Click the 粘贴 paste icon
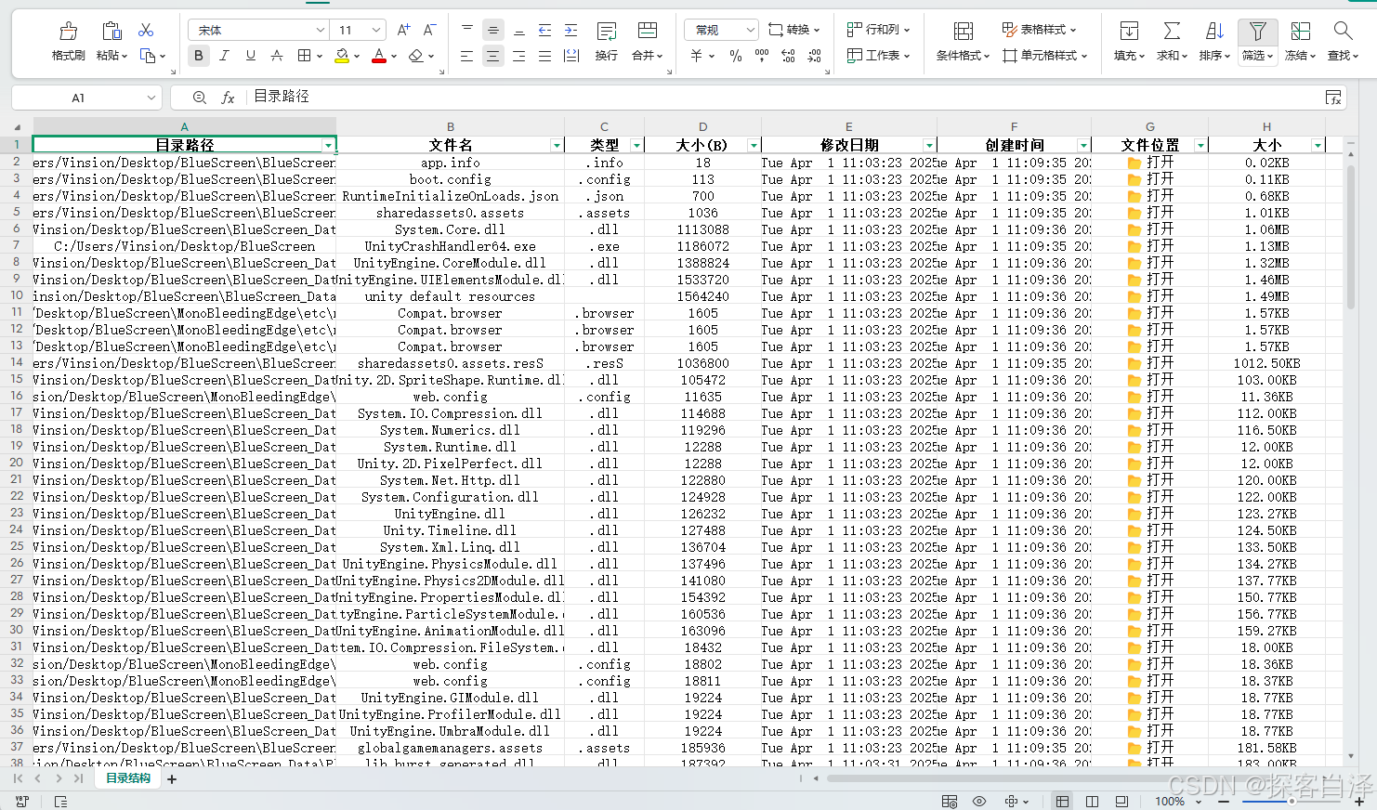Image resolution: width=1377 pixels, height=810 pixels. 111,31
